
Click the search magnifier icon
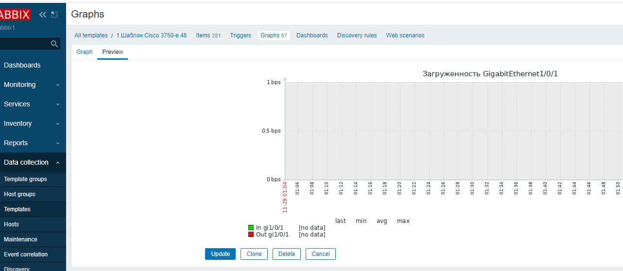tap(54, 44)
